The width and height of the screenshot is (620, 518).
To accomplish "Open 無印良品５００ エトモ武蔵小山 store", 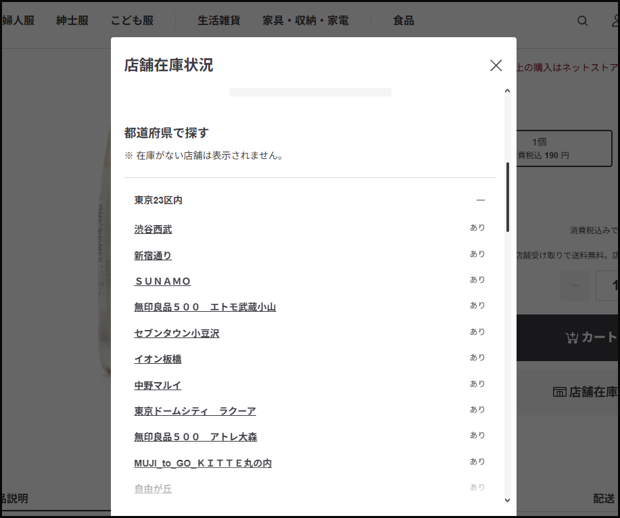I will pos(205,307).
